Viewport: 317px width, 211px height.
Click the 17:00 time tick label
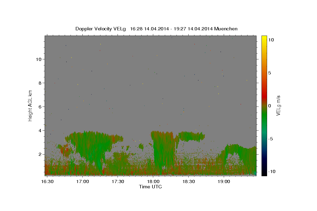pyautogui.click(x=83, y=181)
